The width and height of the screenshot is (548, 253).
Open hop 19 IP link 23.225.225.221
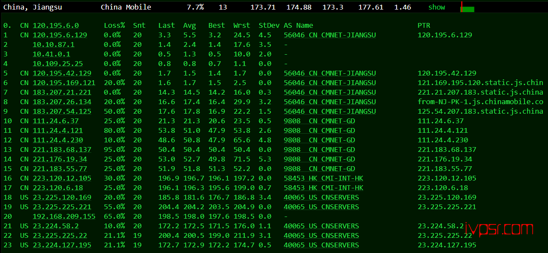pyautogui.click(x=62, y=207)
